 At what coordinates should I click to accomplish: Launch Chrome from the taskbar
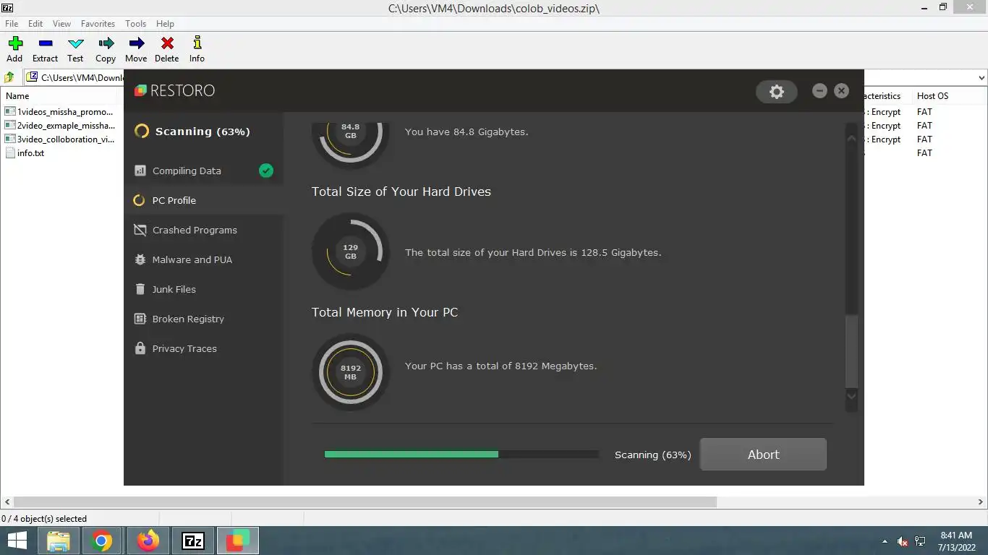(101, 541)
